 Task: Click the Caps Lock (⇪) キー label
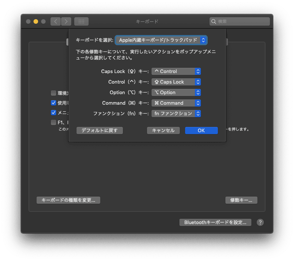coord(125,72)
